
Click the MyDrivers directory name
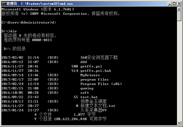[90, 75]
